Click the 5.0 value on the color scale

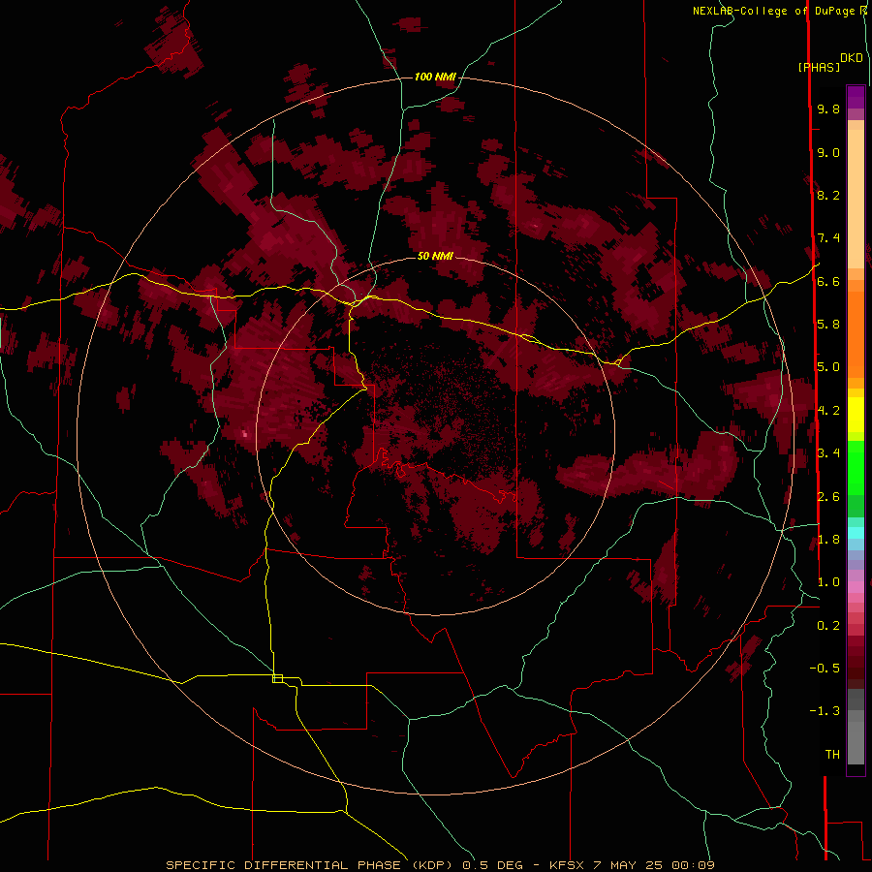coord(828,367)
